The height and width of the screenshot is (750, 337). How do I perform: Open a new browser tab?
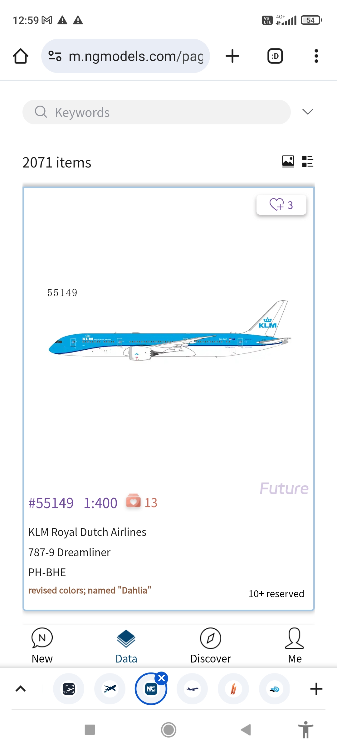[x=232, y=56]
